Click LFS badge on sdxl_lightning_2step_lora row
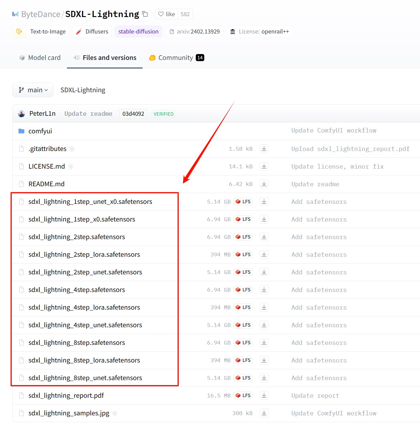Screen dimensions: 420x433 click(x=243, y=254)
